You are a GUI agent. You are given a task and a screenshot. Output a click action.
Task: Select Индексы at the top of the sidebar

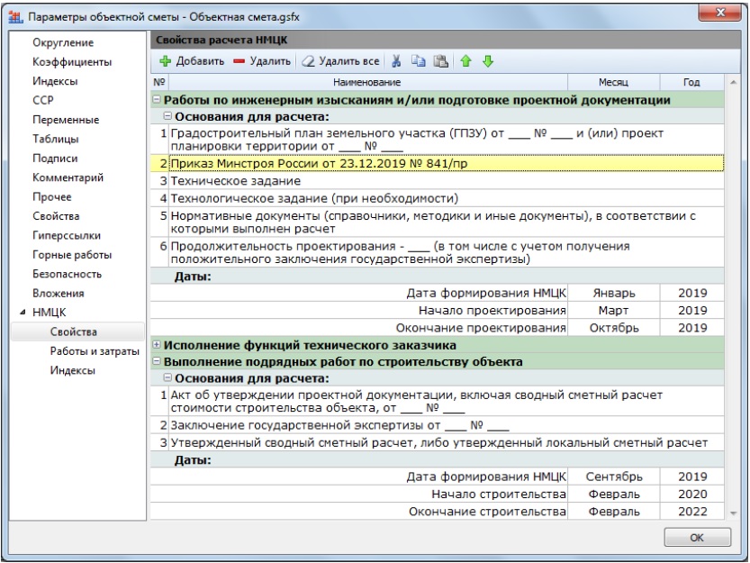point(55,81)
